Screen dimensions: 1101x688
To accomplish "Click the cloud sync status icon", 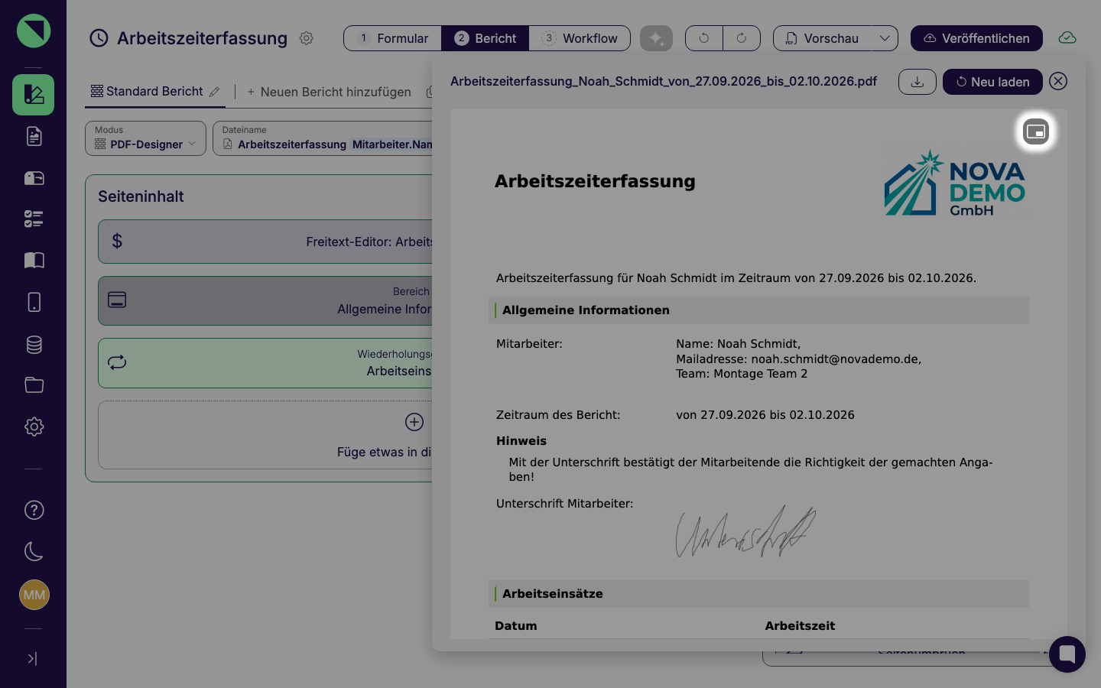I will click(x=1067, y=38).
